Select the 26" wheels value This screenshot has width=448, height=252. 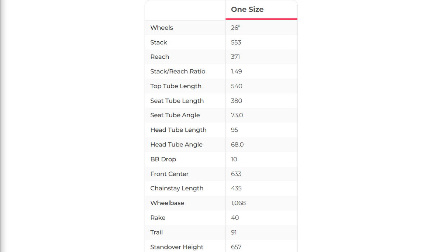tap(235, 28)
